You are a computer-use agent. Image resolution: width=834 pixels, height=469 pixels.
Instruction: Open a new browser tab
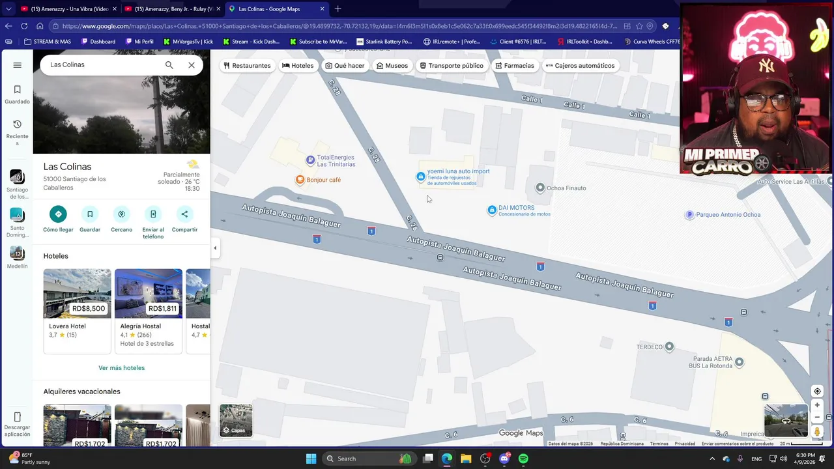pyautogui.click(x=338, y=9)
